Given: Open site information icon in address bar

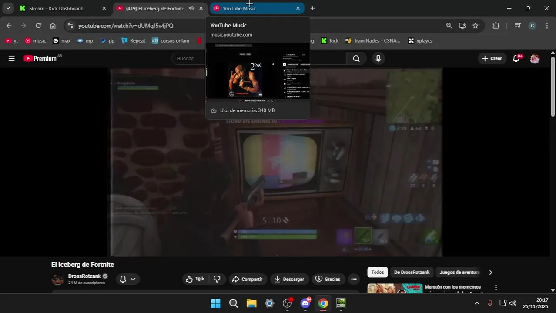Looking at the screenshot, I should tap(70, 26).
